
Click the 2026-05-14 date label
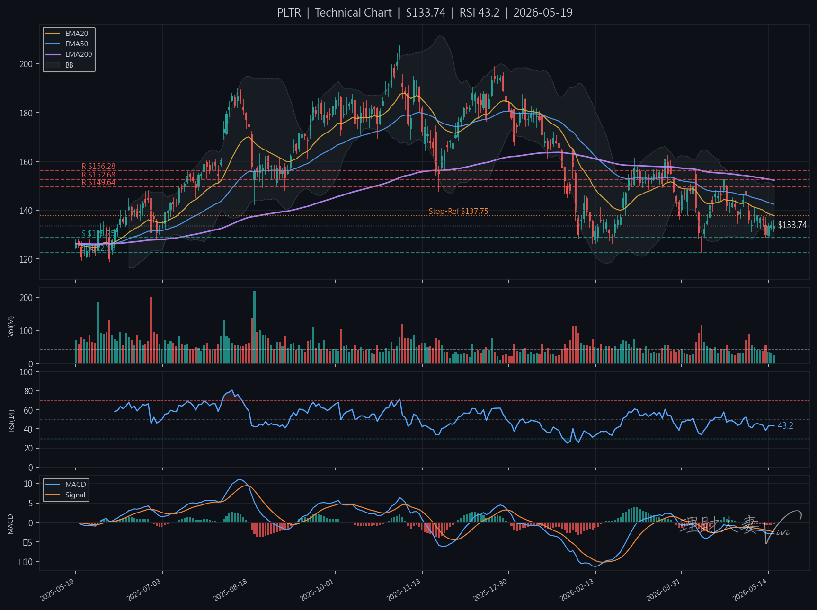[750, 590]
